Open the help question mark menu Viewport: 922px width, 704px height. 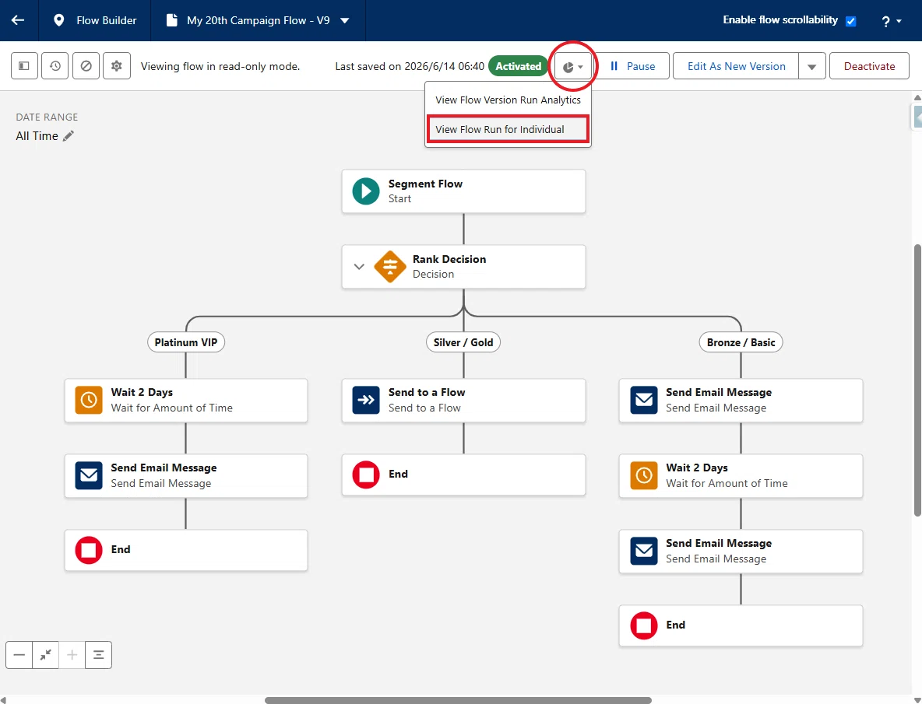pyautogui.click(x=891, y=21)
